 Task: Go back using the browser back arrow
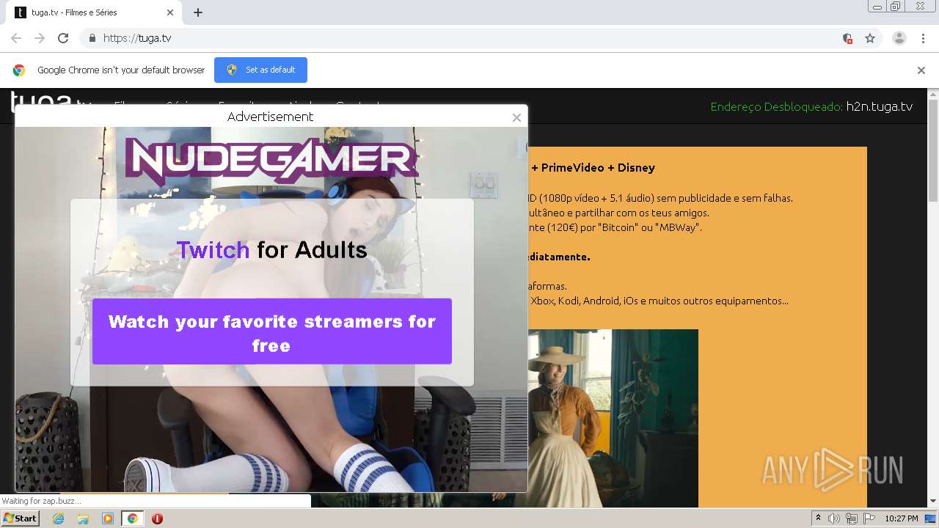16,38
